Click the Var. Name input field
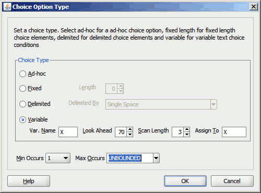261x193 pixels. click(x=68, y=132)
